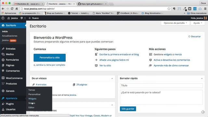The image size is (208, 117).
Task: Click 'Aprende más de cómo comenzar'
Action: (x=171, y=66)
